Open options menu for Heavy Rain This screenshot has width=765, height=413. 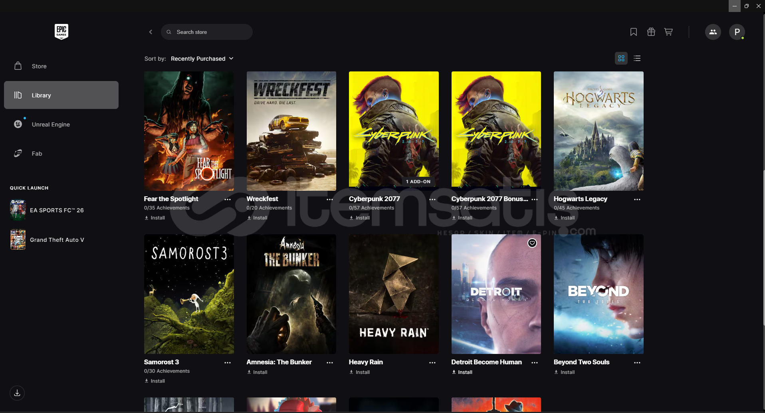pyautogui.click(x=432, y=362)
